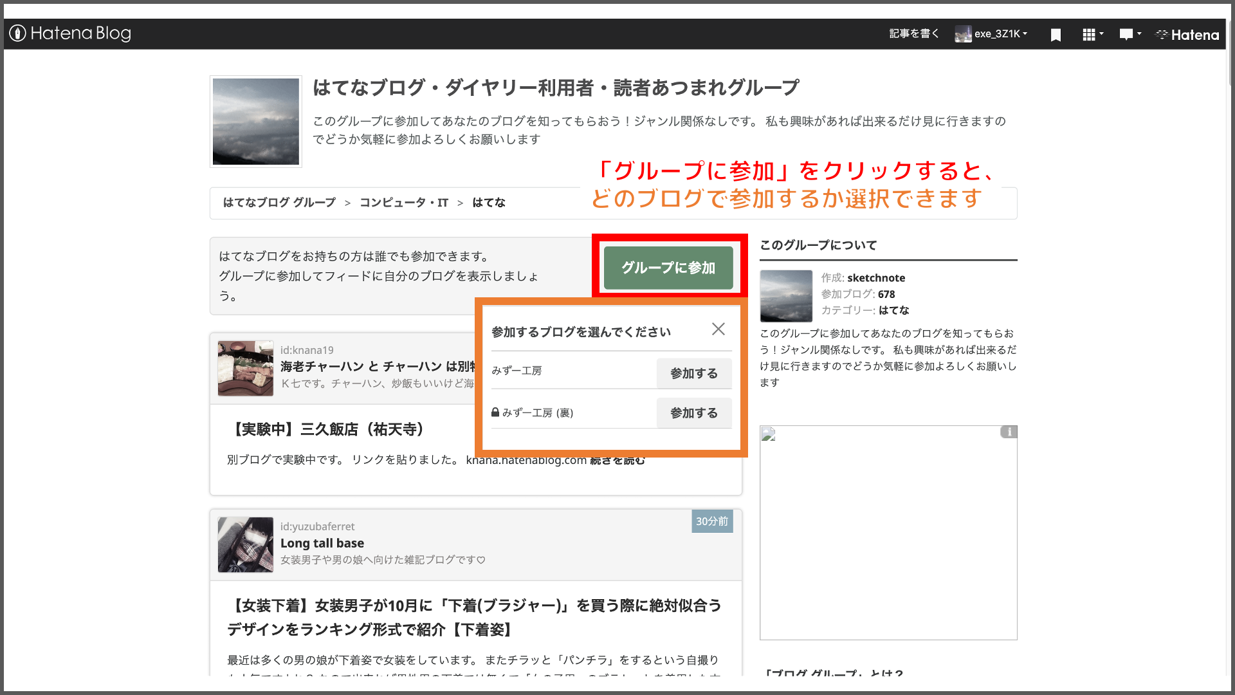Select the 参加するブログを選んでください heading

[581, 332]
